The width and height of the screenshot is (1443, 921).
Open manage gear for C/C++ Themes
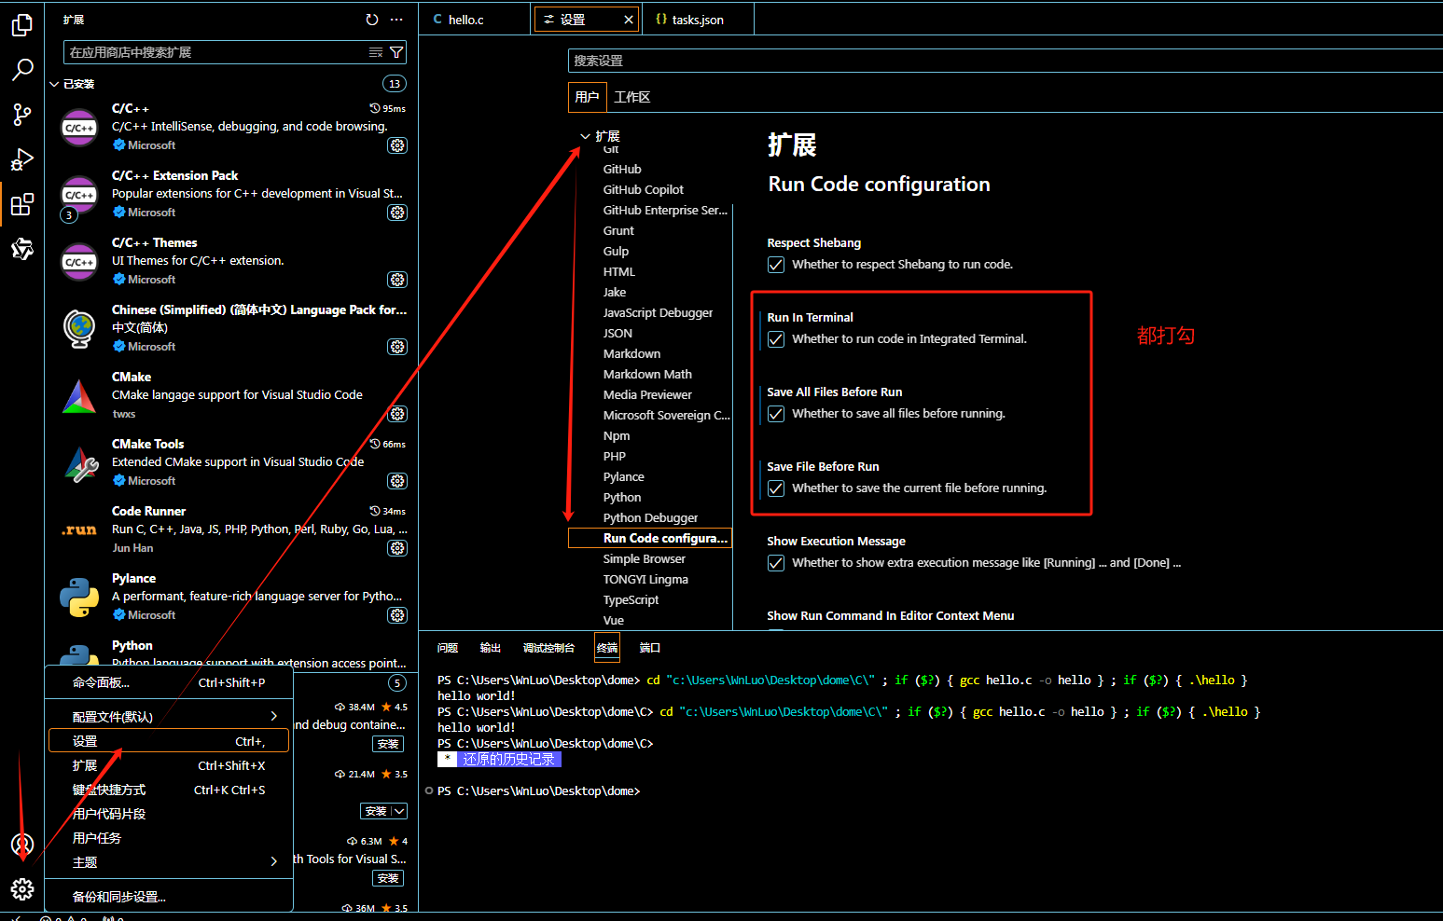click(x=397, y=280)
